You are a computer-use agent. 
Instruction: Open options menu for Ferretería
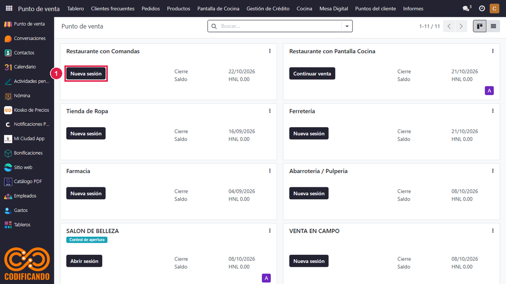[493, 111]
